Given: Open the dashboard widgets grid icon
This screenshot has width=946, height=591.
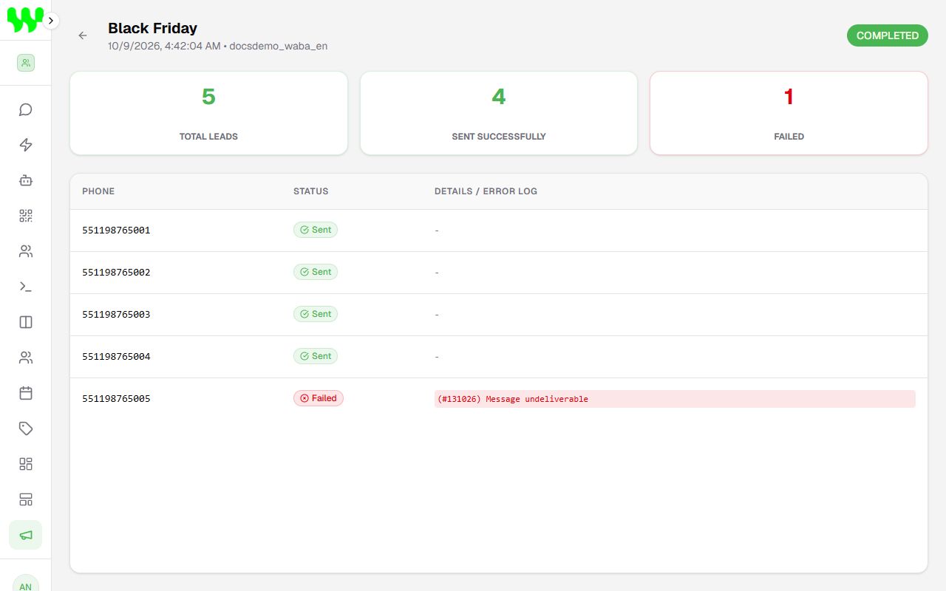Looking at the screenshot, I should click(26, 464).
